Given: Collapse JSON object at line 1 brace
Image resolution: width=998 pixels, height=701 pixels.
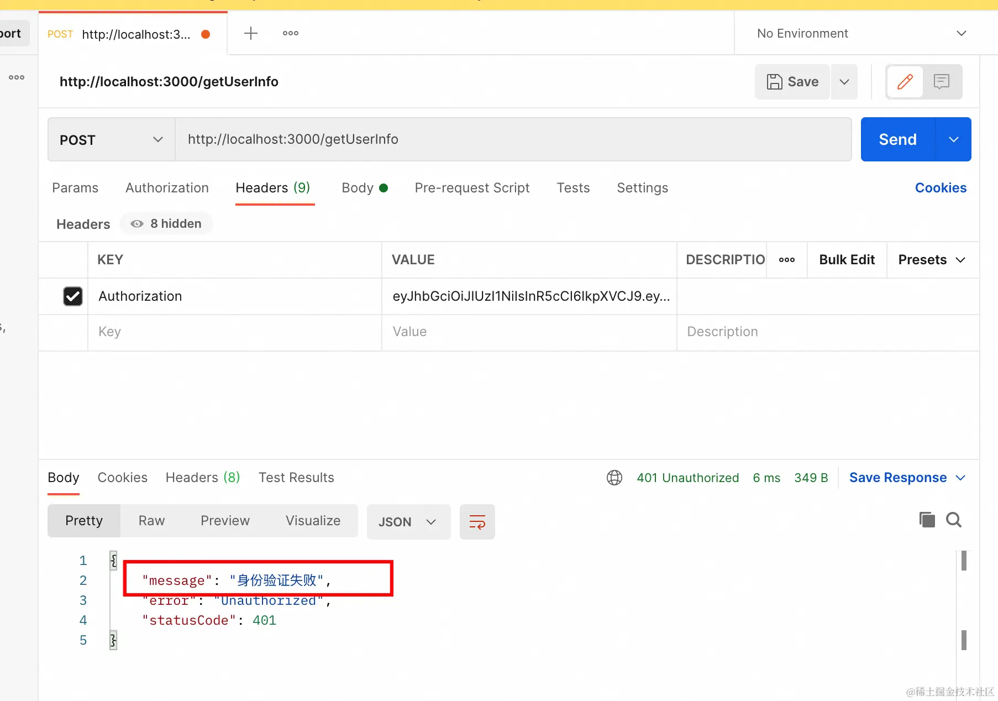Looking at the screenshot, I should pos(113,561).
